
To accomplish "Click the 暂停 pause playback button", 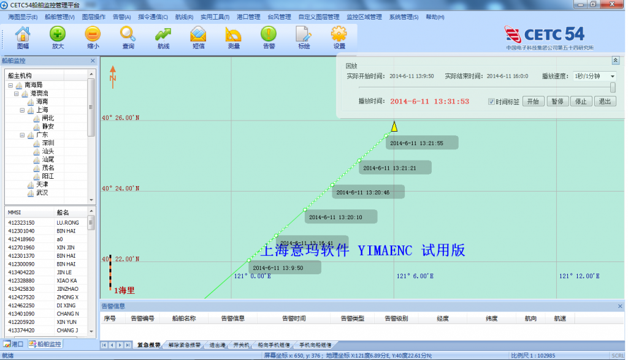I will (x=557, y=102).
